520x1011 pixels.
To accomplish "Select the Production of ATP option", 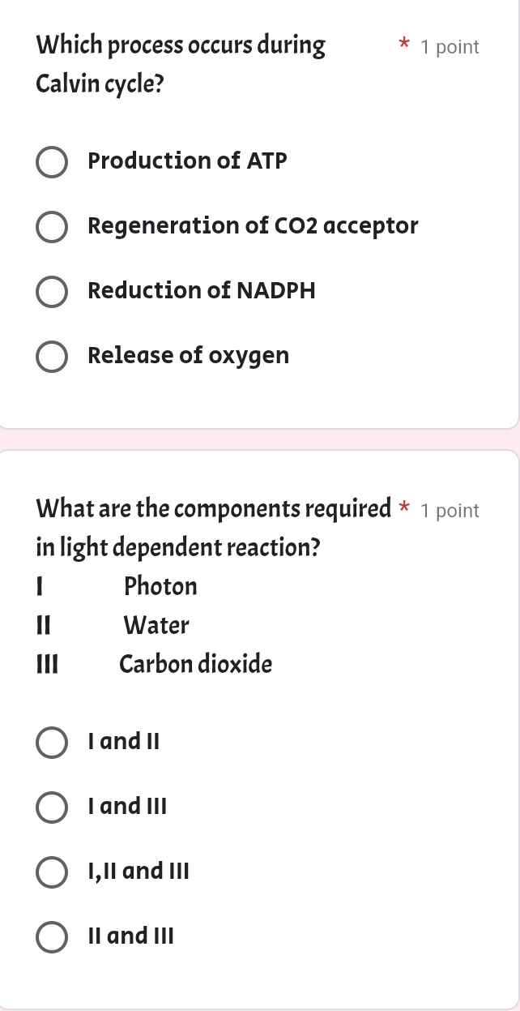I will pyautogui.click(x=52, y=162).
